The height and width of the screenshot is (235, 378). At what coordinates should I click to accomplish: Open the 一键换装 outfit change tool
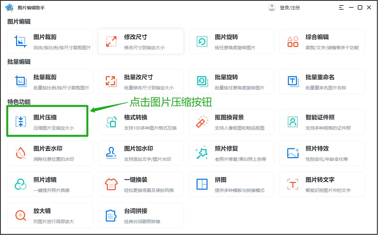[x=141, y=184]
